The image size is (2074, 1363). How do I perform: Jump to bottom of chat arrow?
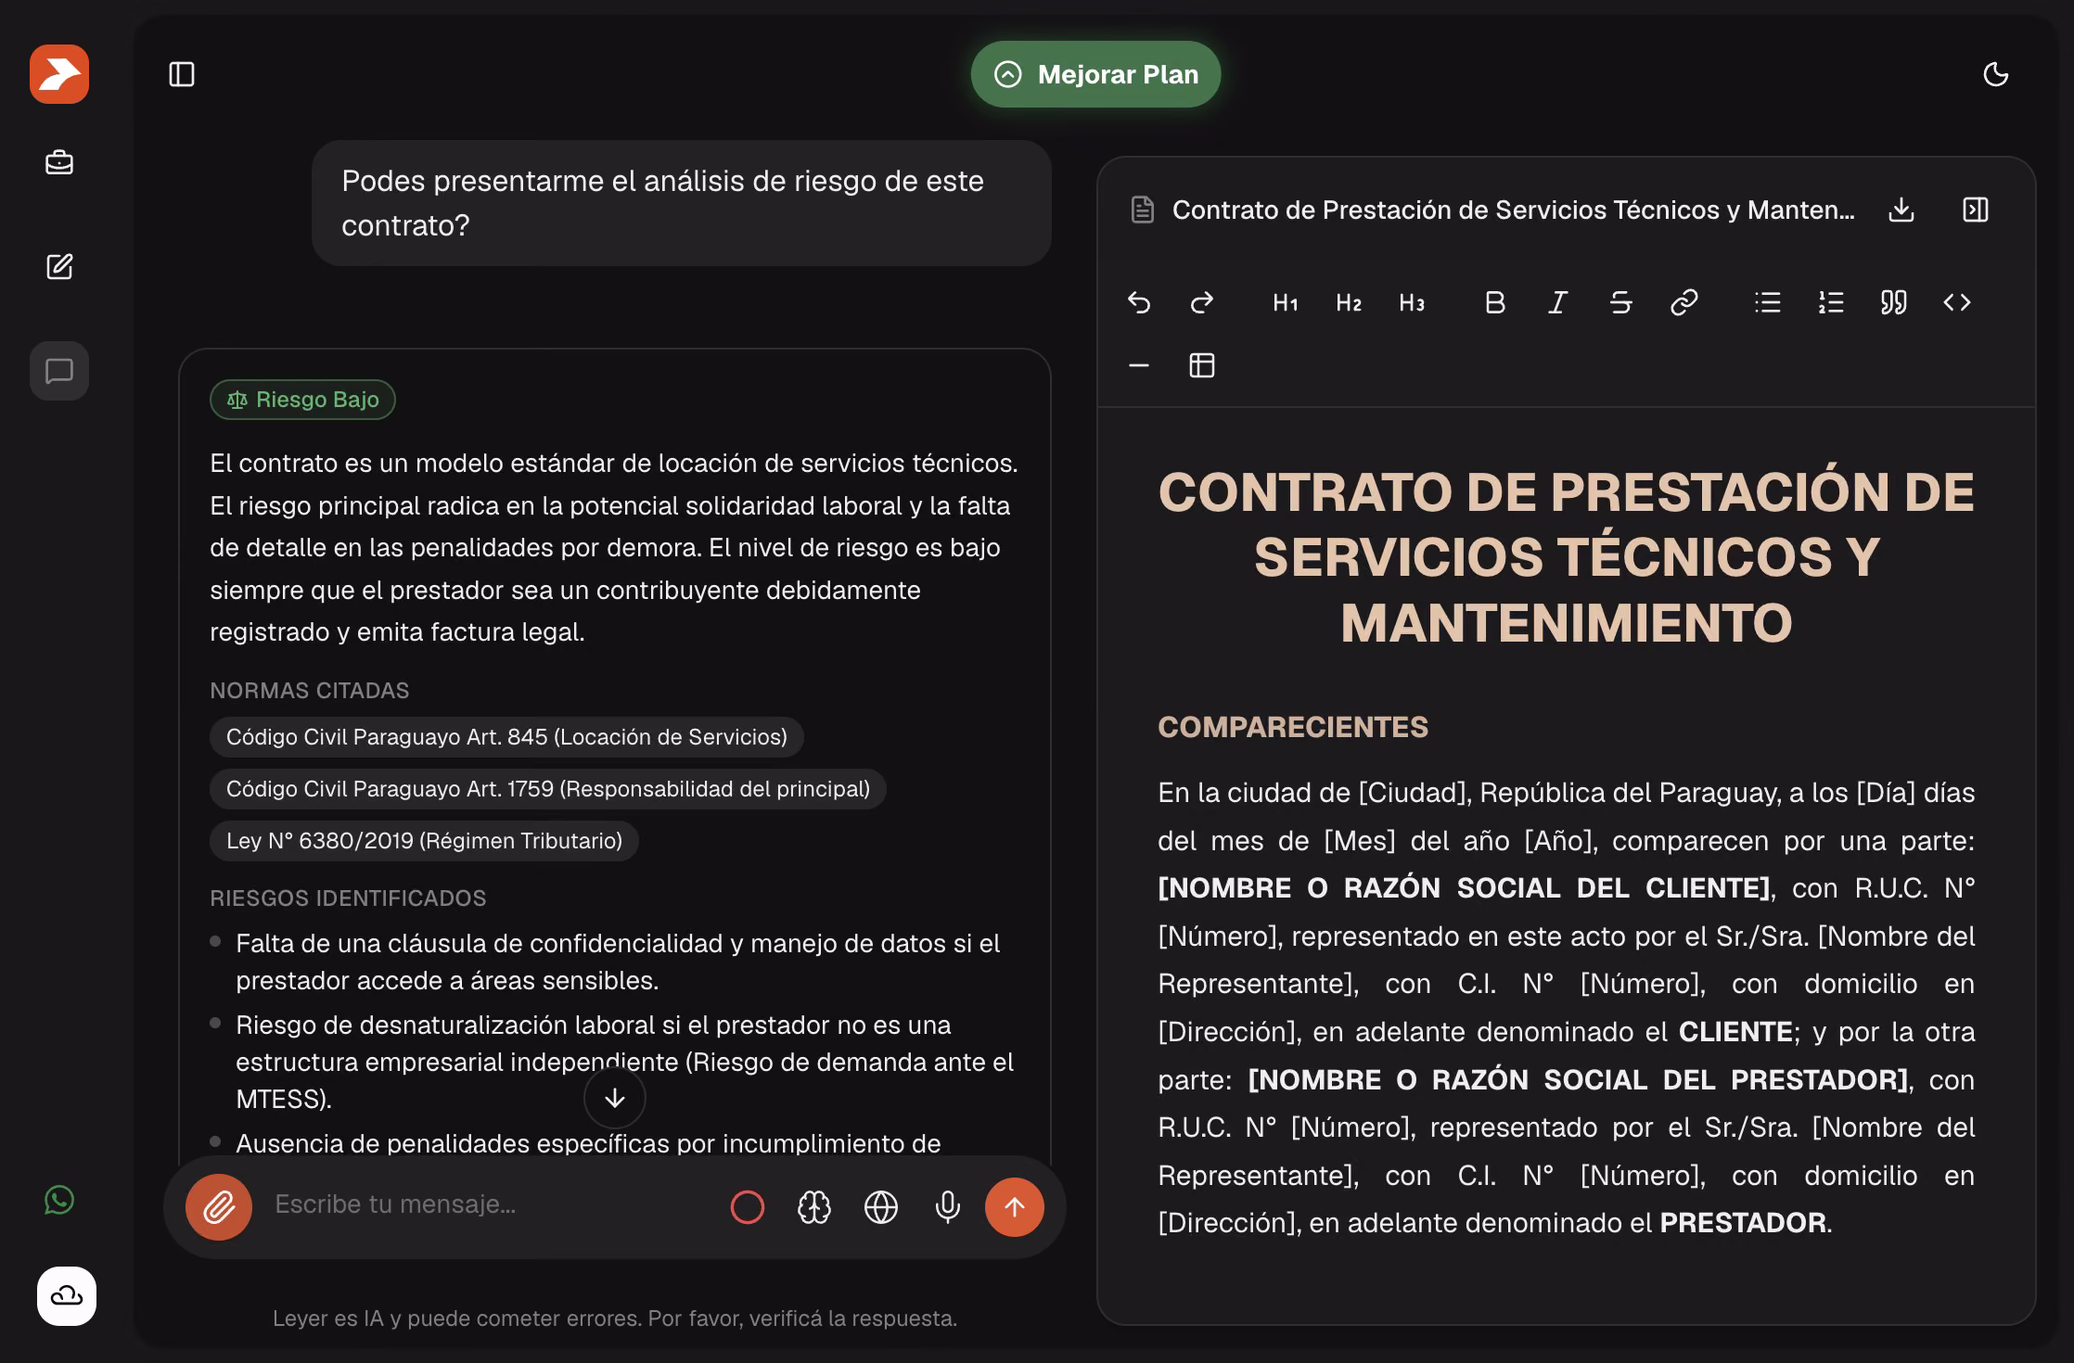(x=615, y=1098)
